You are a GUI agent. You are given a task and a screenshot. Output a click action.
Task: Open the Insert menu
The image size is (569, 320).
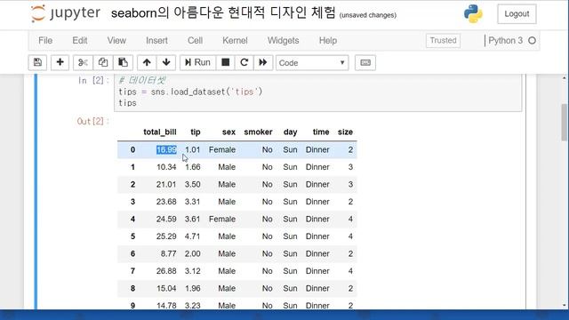click(156, 40)
